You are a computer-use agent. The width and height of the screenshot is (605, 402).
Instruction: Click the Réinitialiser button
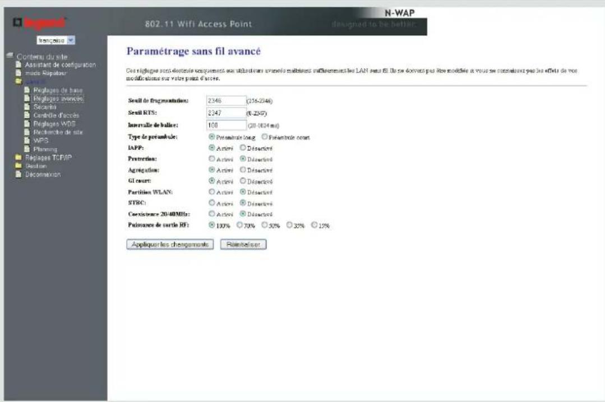(243, 244)
